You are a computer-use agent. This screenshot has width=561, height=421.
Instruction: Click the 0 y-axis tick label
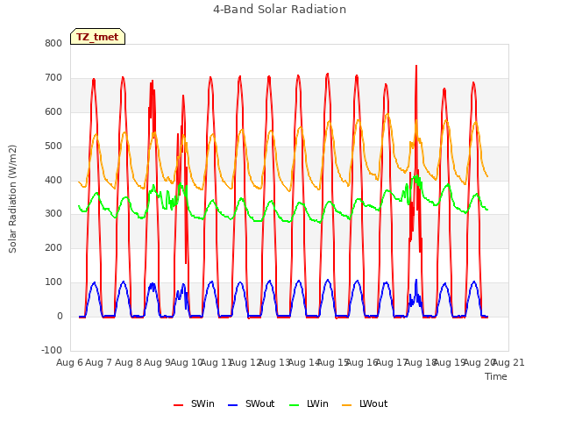(60, 316)
